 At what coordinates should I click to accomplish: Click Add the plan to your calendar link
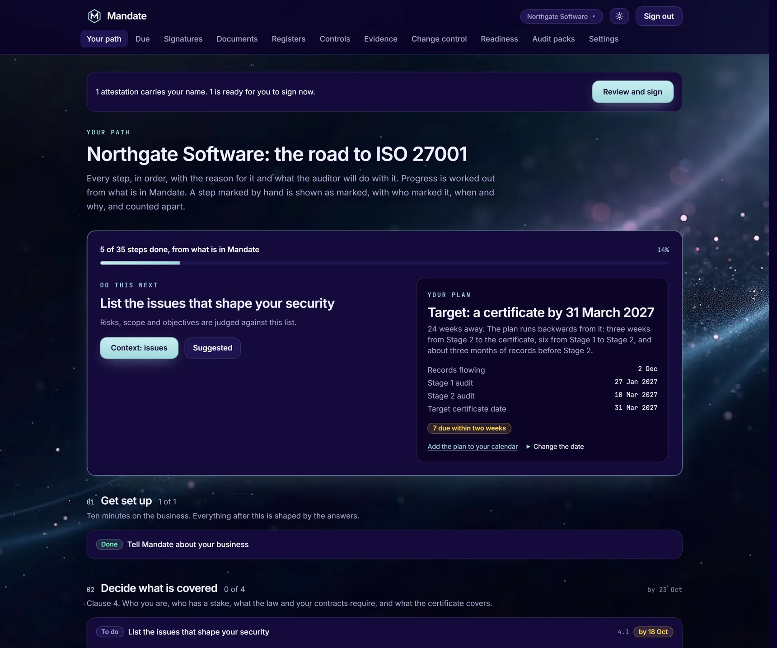click(x=473, y=446)
